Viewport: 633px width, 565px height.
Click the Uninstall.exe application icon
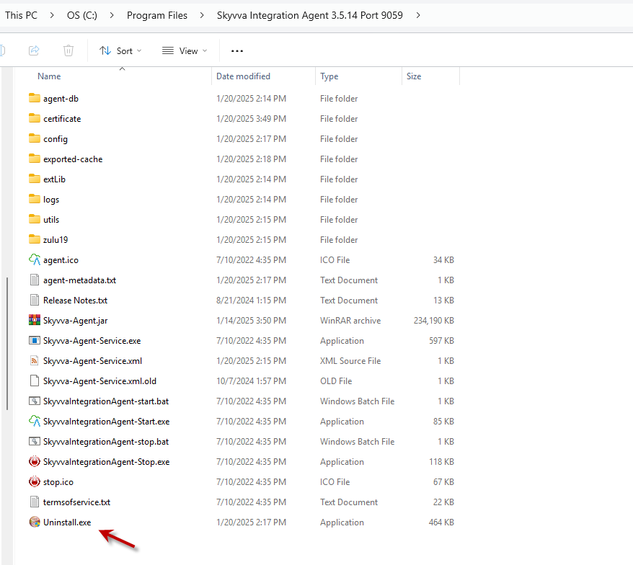[x=35, y=522]
